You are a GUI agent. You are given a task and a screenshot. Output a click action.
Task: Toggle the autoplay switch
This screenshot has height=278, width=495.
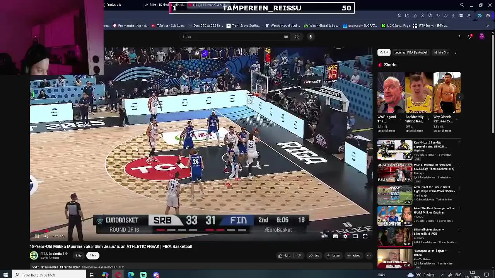tap(324, 236)
